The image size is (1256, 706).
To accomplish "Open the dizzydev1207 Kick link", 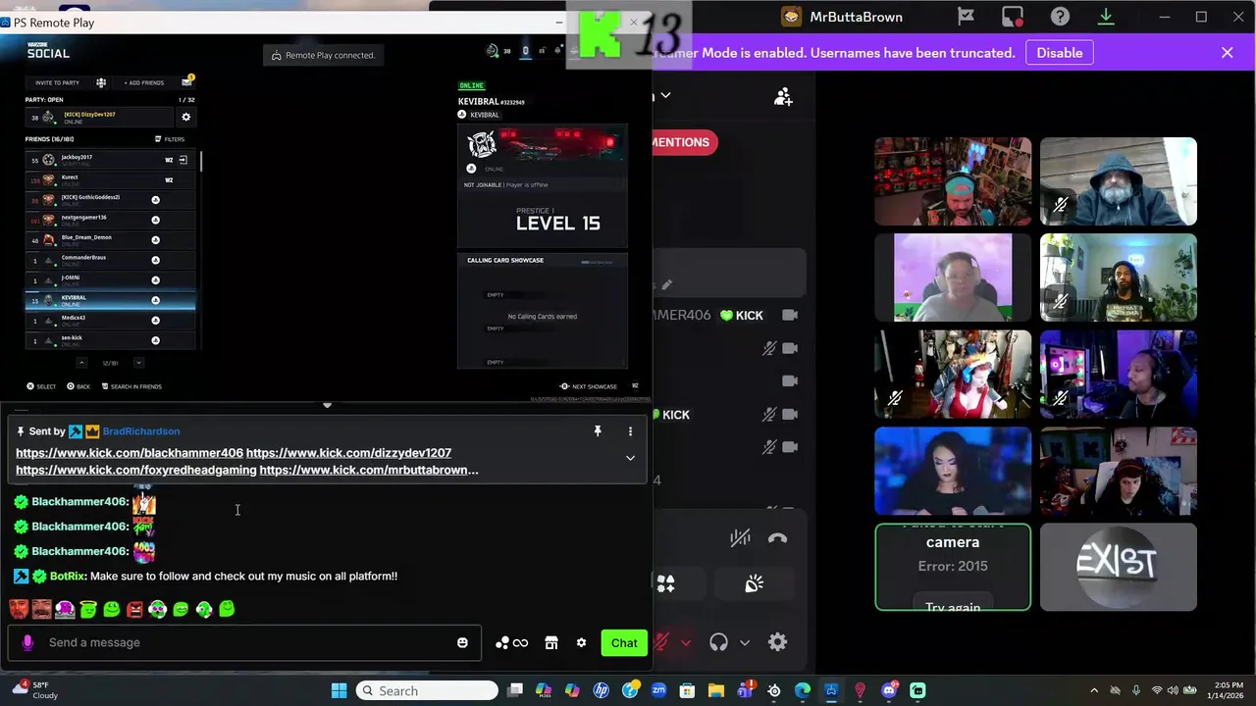I will click(348, 453).
